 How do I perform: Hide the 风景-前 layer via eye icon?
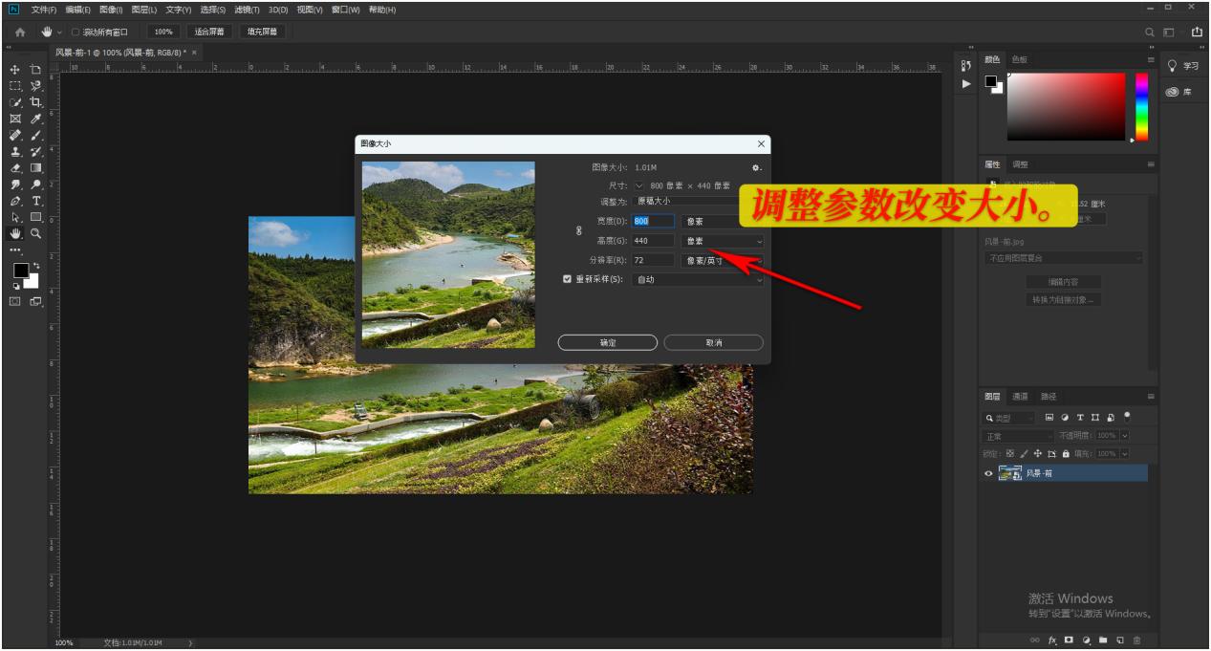point(989,473)
